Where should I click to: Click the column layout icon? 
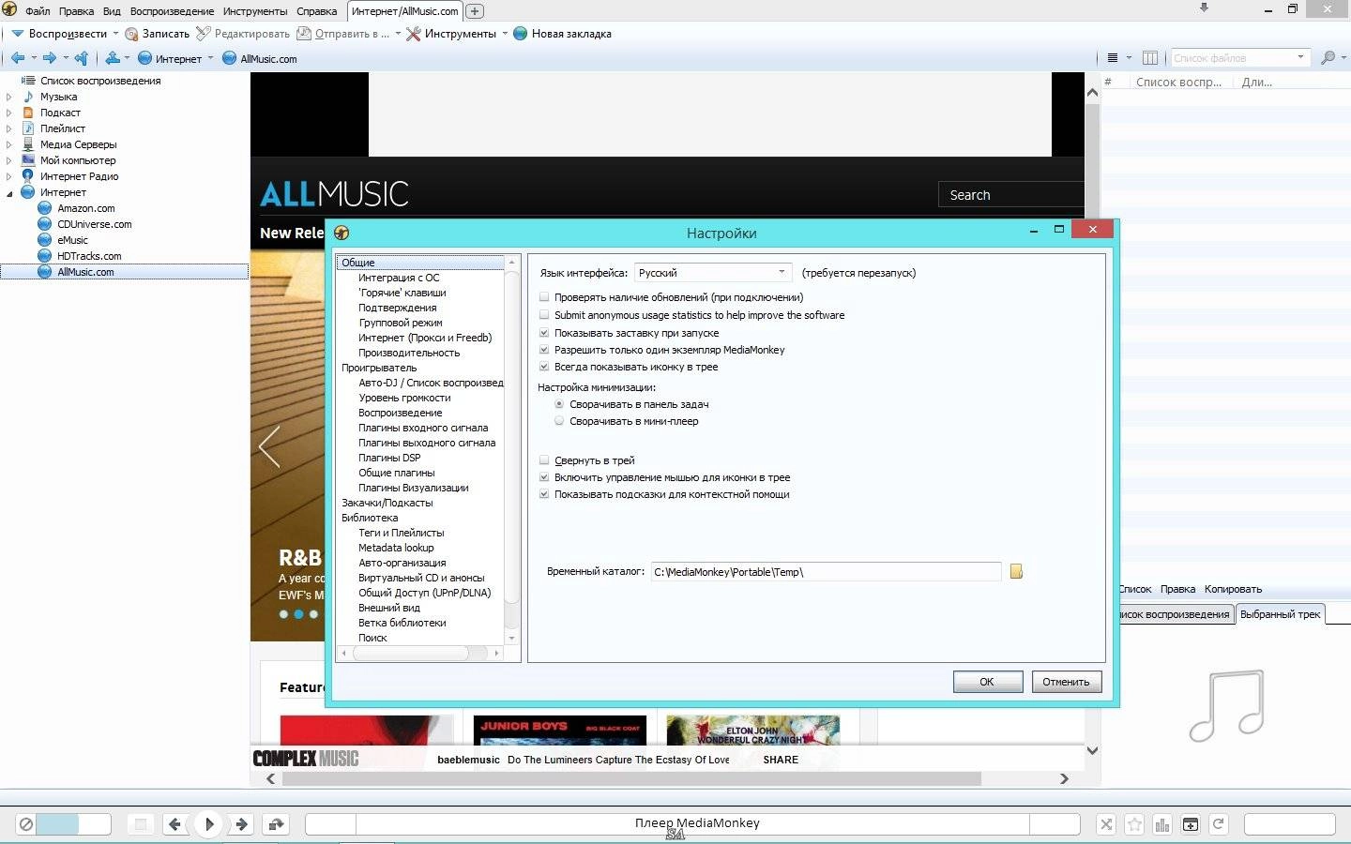(x=1150, y=58)
